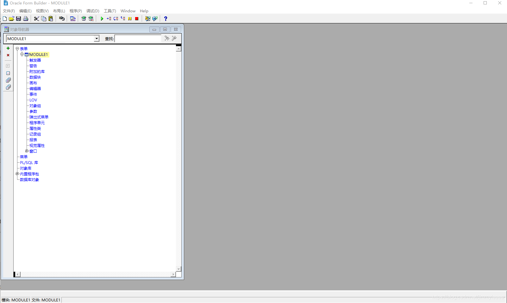Open the 视图(V) menu

coord(42,11)
